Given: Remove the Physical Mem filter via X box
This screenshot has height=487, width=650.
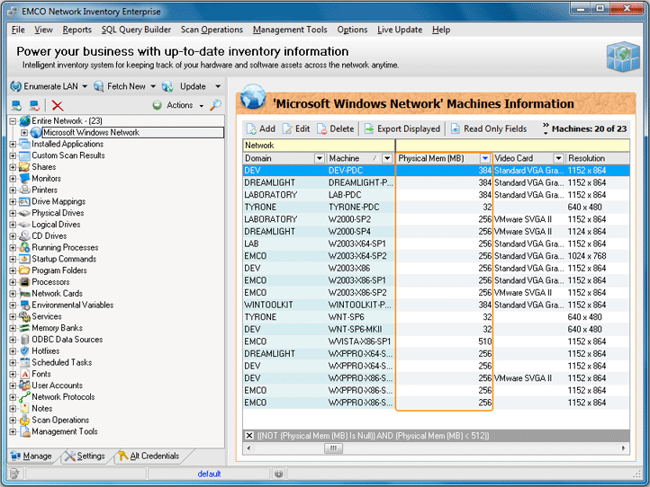Looking at the screenshot, I should [249, 436].
